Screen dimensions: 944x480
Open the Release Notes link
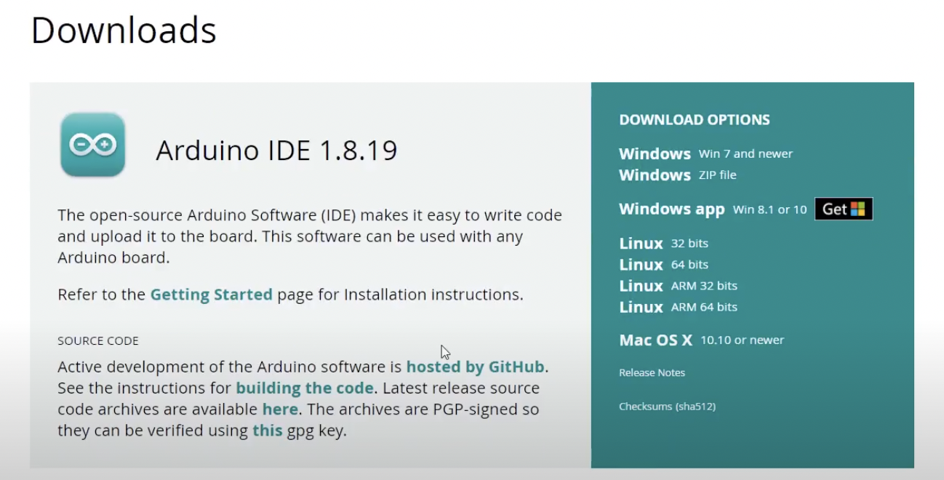click(x=652, y=372)
